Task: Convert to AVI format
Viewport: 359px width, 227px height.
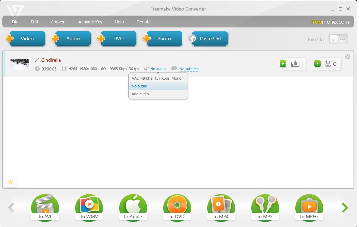Action: coord(45,208)
